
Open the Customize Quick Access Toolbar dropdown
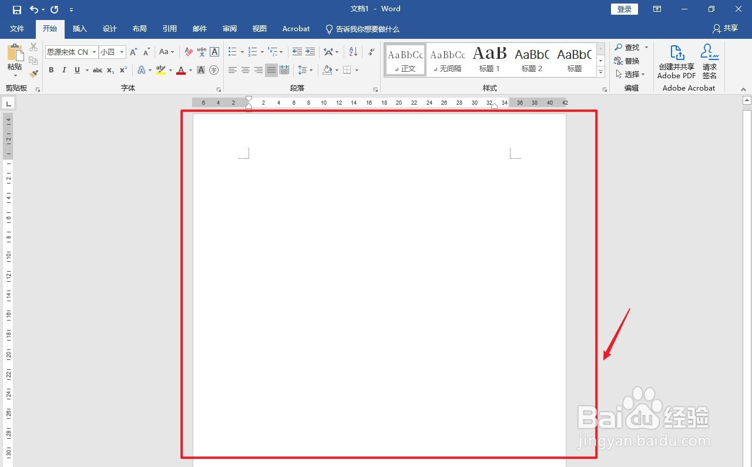pos(71,10)
